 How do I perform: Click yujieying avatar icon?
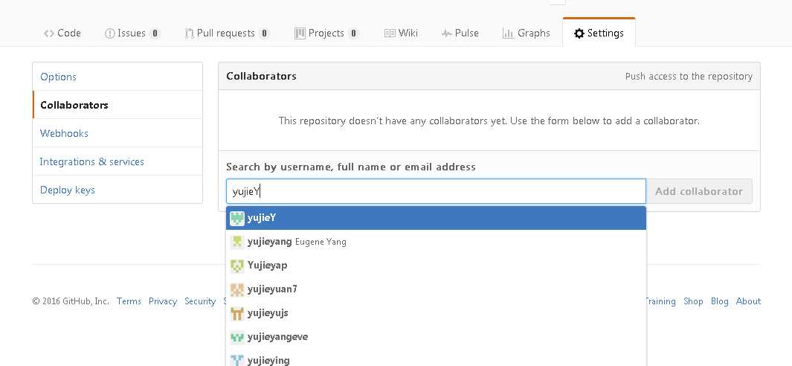tap(237, 360)
